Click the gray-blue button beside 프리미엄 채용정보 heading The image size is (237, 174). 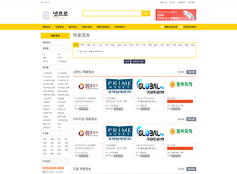click(x=191, y=119)
